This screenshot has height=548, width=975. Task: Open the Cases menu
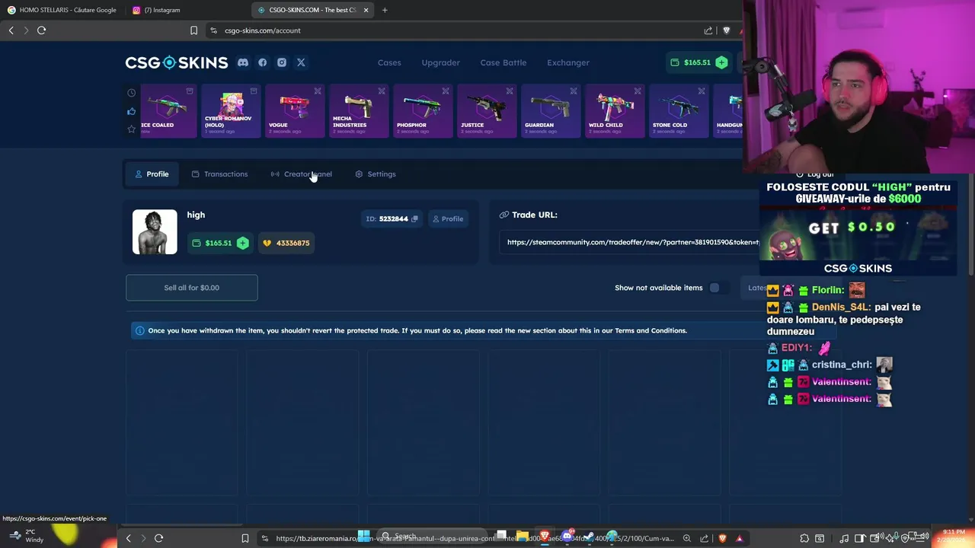(389, 62)
